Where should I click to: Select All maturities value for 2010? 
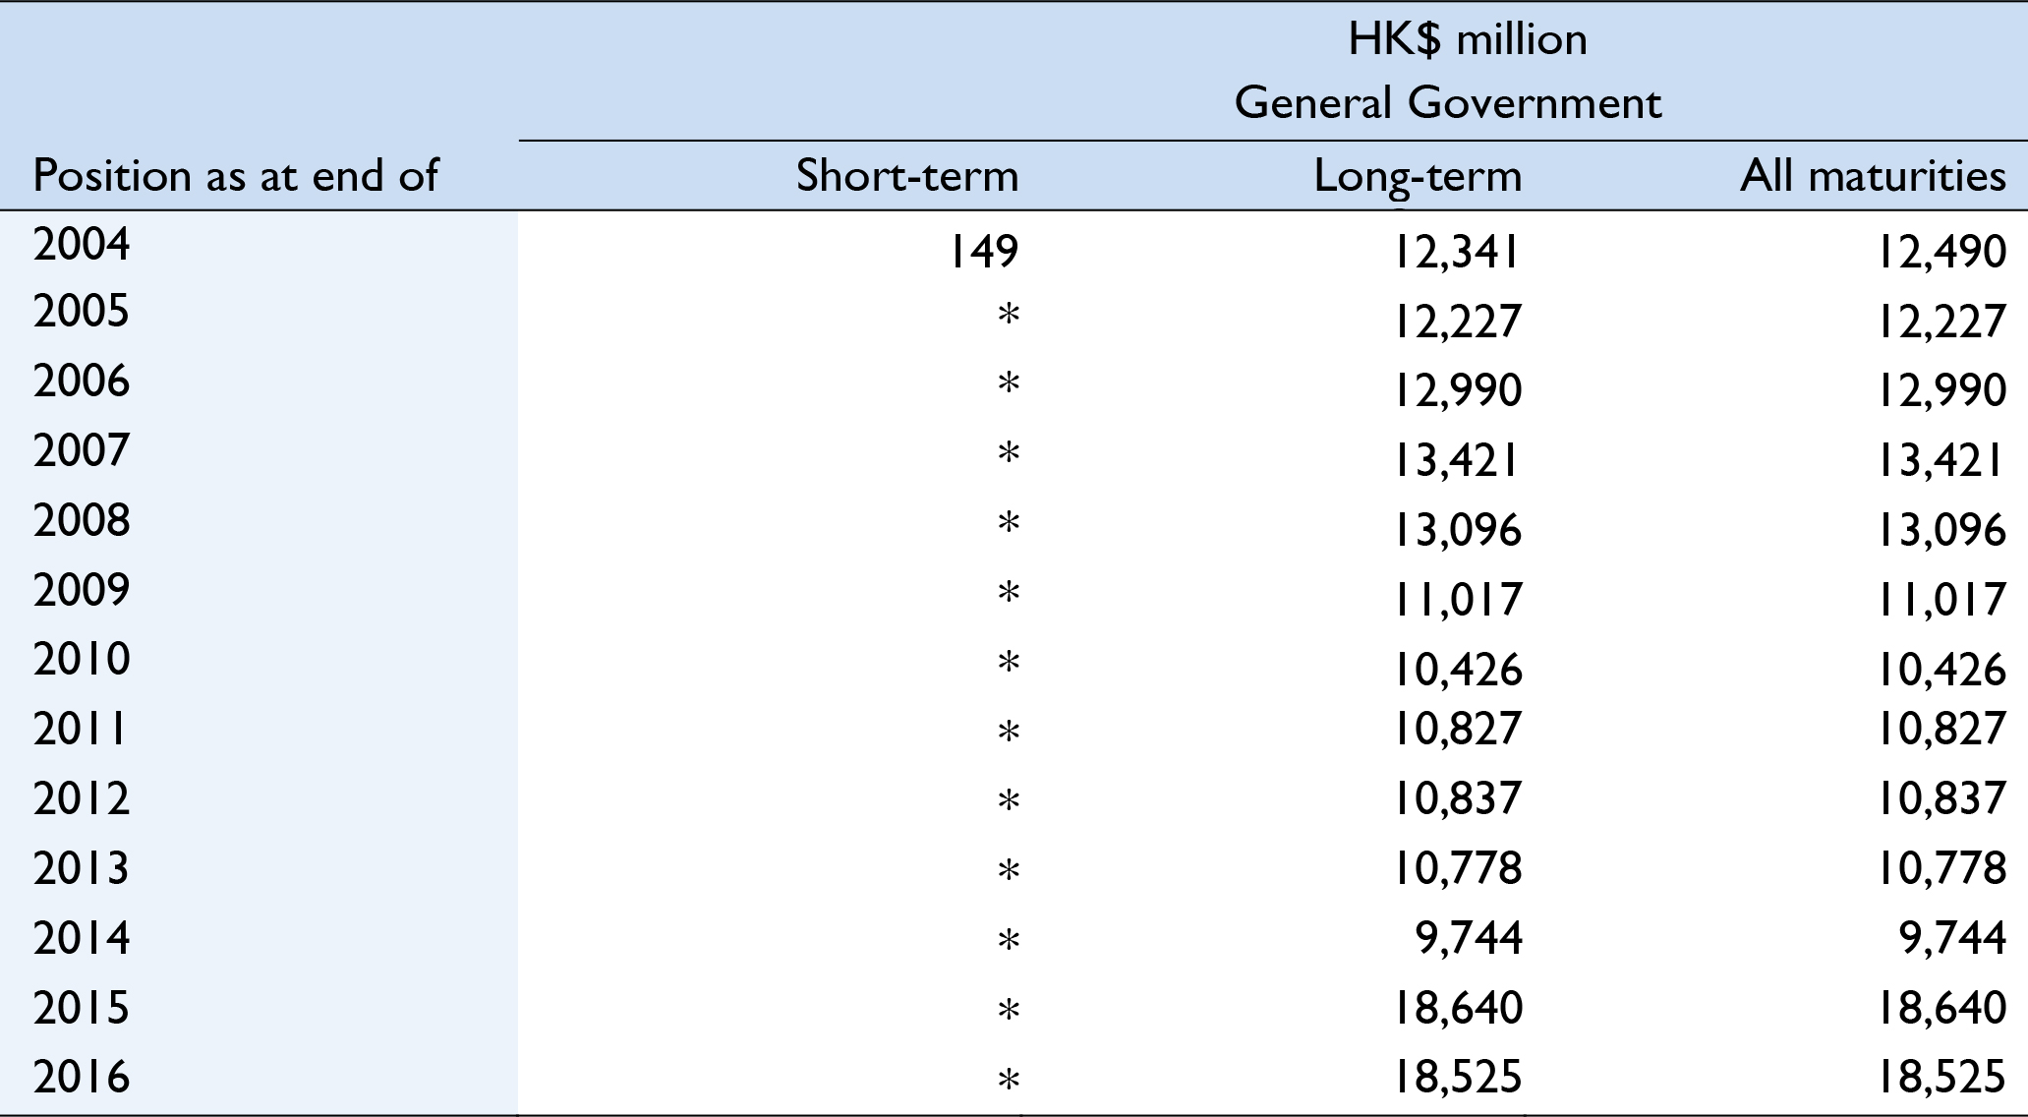(1941, 671)
